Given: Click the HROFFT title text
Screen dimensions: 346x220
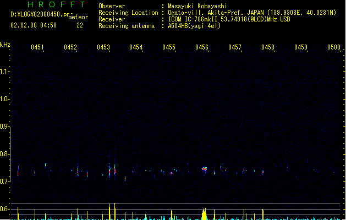Looking at the screenshot, I should pyautogui.click(x=57, y=4).
